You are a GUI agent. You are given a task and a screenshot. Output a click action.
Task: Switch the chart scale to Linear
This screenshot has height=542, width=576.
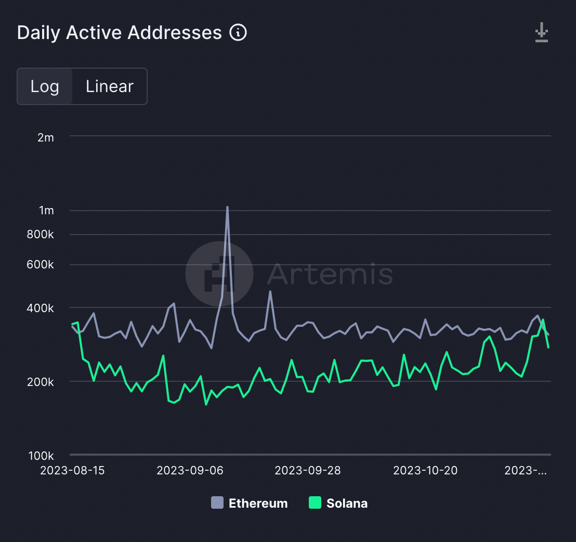pos(110,86)
